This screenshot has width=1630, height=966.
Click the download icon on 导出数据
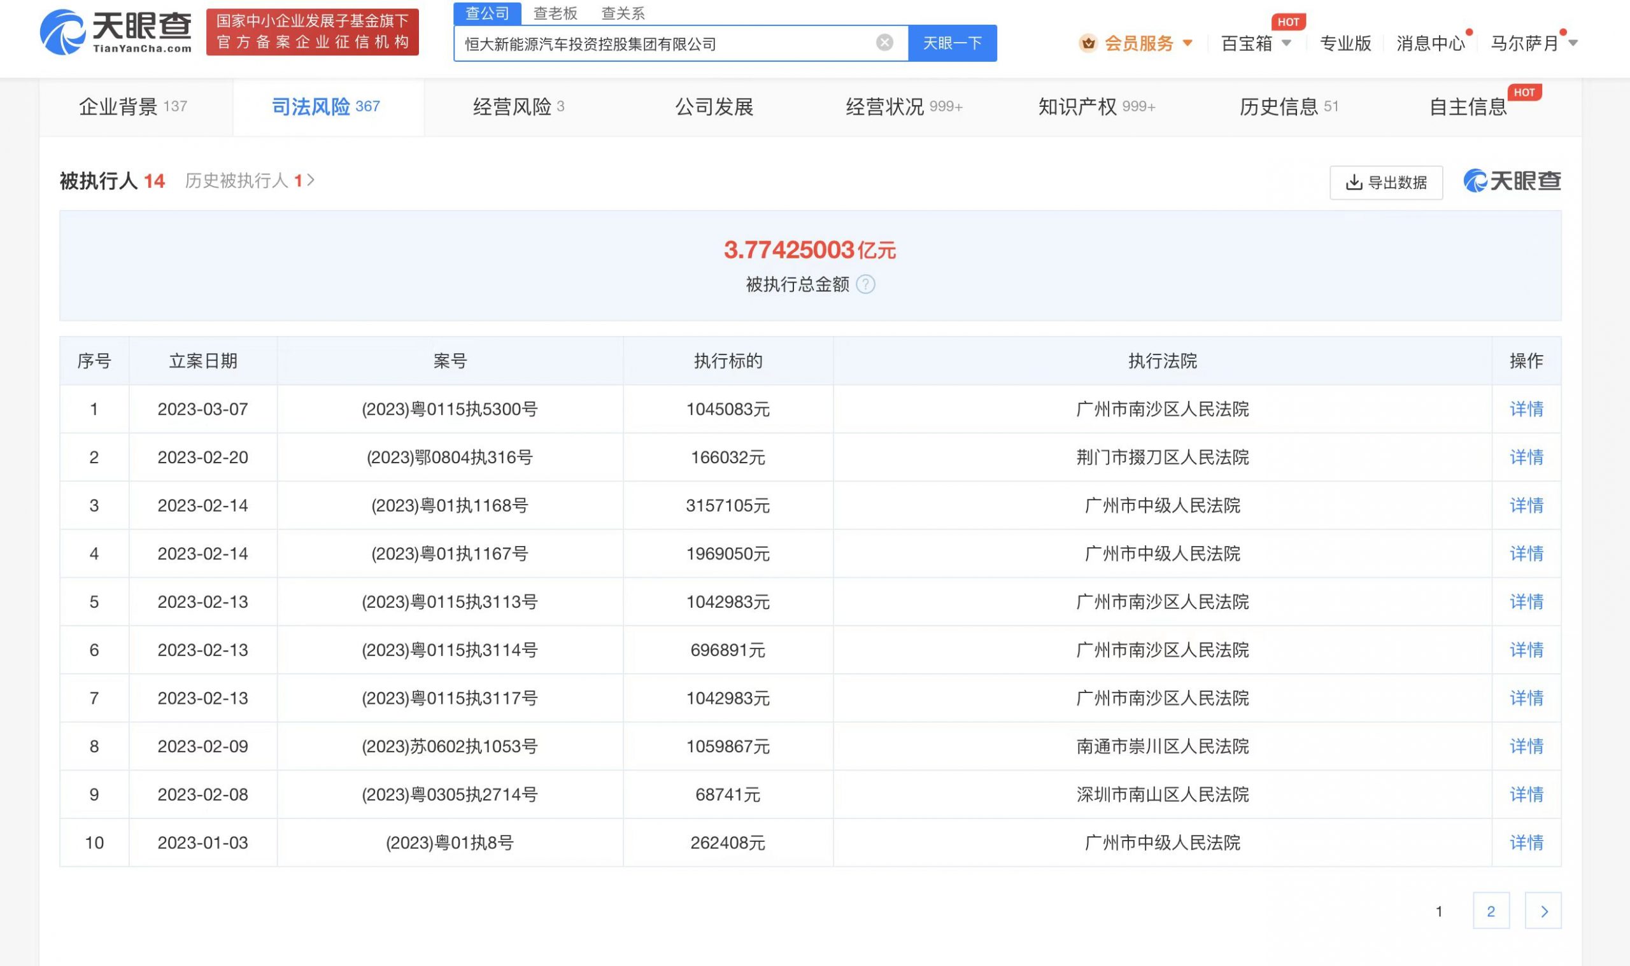click(x=1353, y=182)
